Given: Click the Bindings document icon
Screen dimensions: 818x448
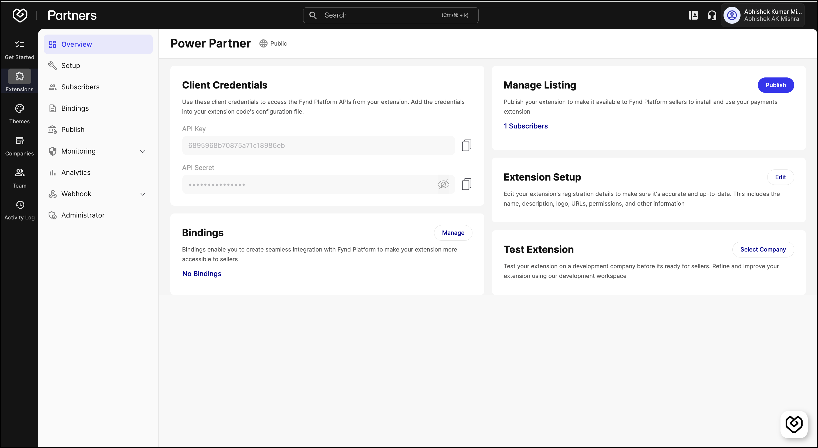Looking at the screenshot, I should click(52, 108).
